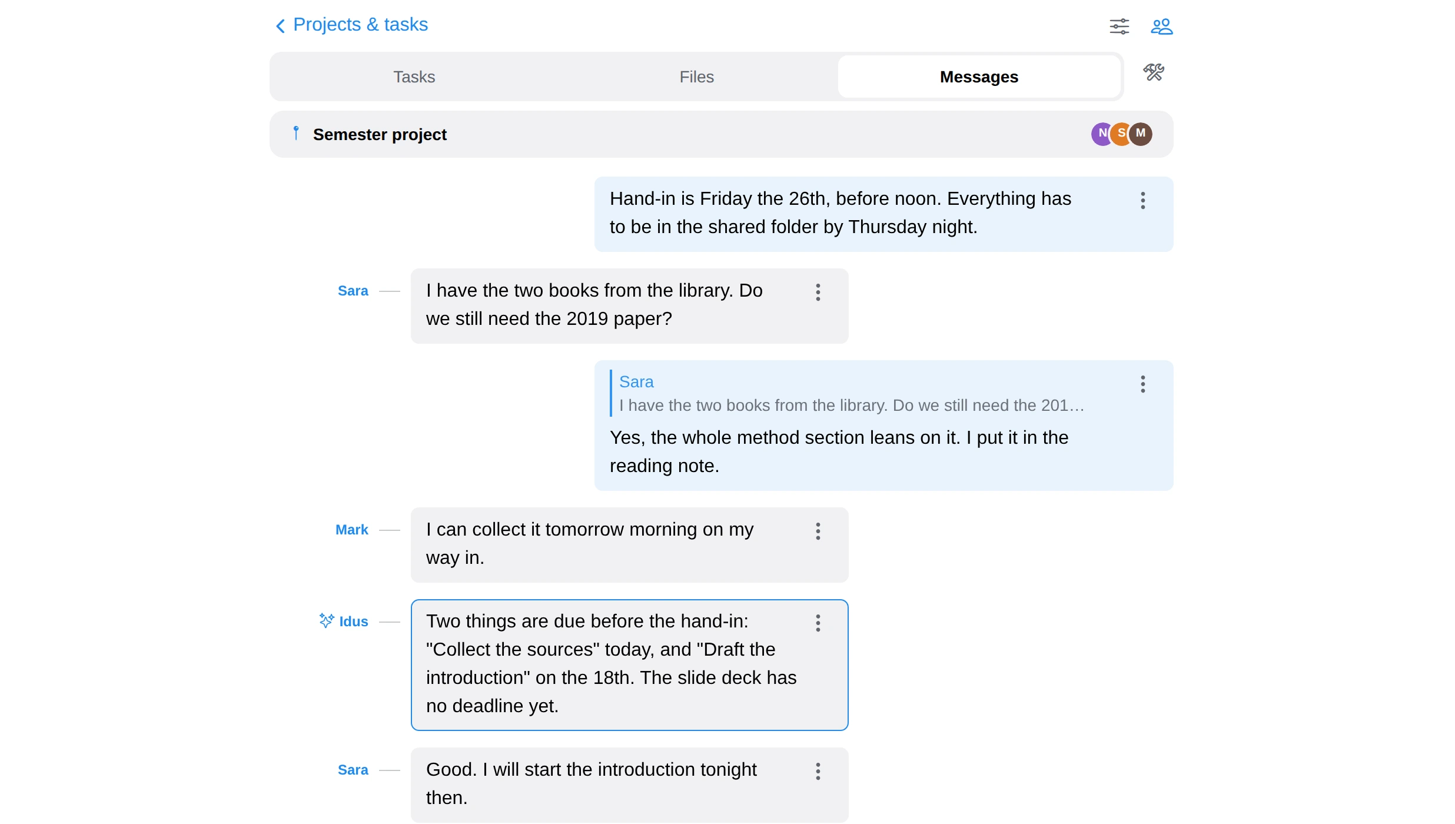
Task: Click the pin icon beside Semester project
Action: pyautogui.click(x=296, y=134)
